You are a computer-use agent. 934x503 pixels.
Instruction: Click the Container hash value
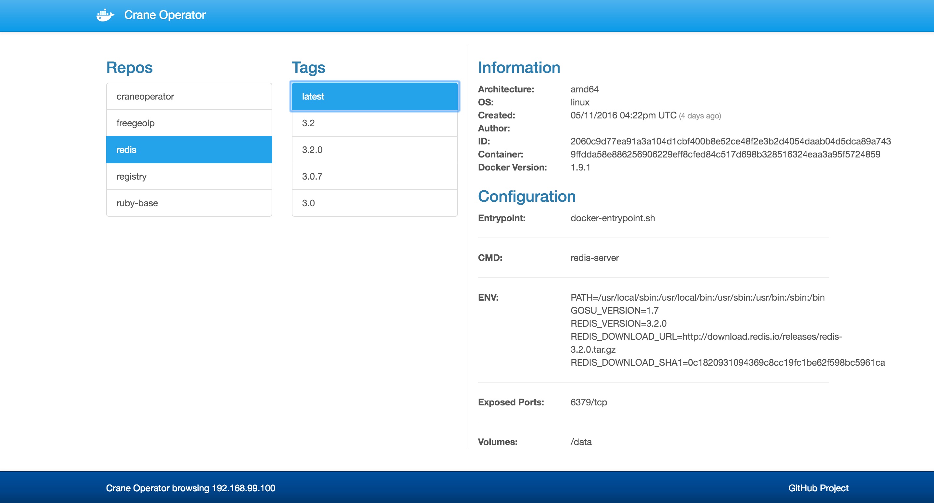725,154
